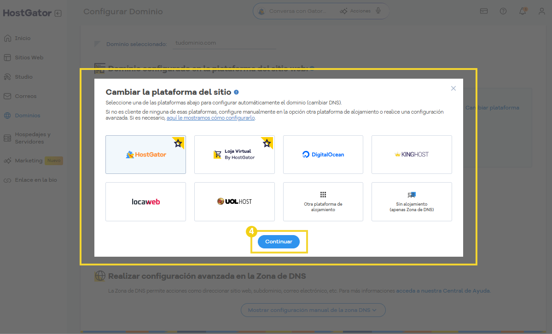This screenshot has width=552, height=334.
Task: Click the Inicio home icon
Action: (x=7, y=38)
